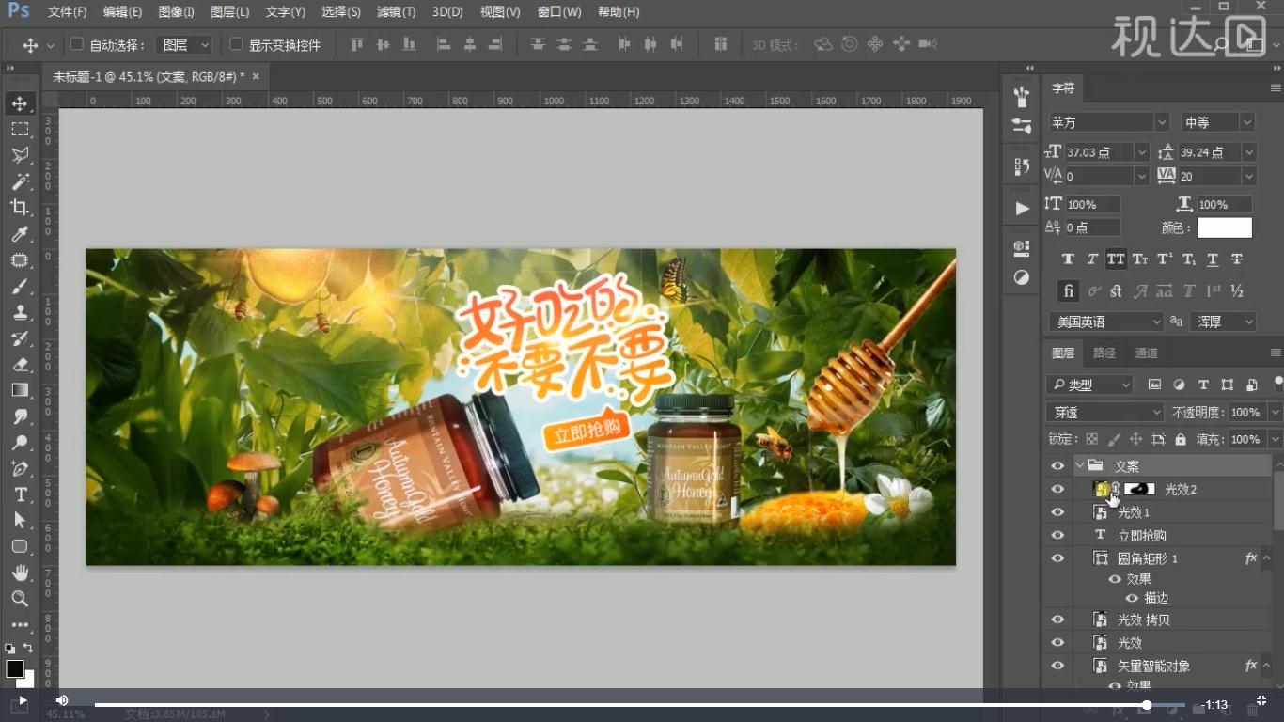
Task: Select the Hand tool
Action: tap(20, 573)
